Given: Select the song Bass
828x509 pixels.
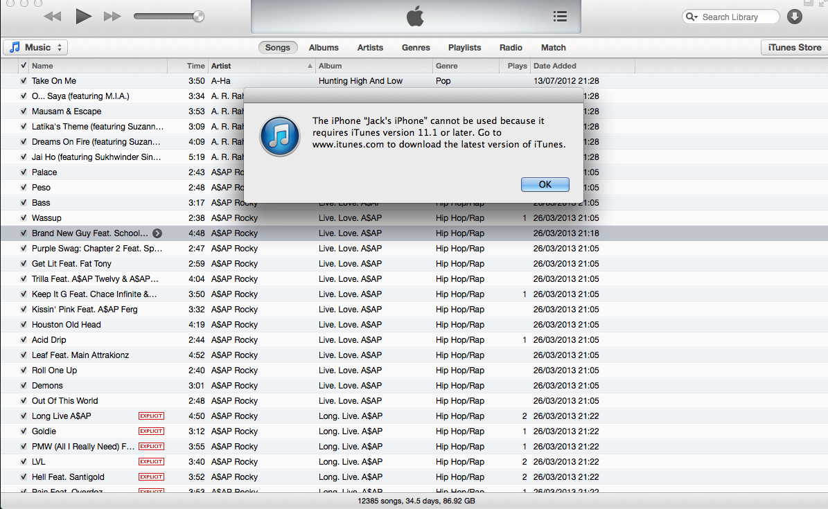Looking at the screenshot, I should [x=41, y=203].
